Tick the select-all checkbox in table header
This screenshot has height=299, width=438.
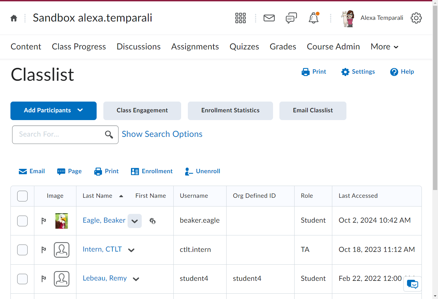pos(22,196)
